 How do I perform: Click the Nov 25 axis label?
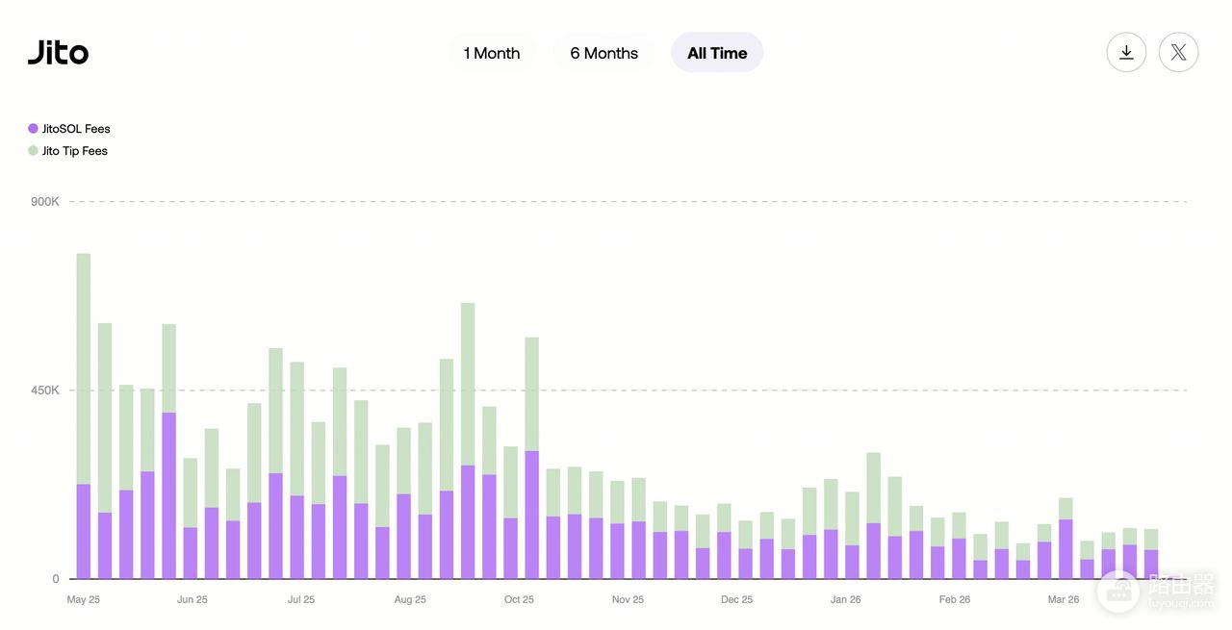[628, 599]
